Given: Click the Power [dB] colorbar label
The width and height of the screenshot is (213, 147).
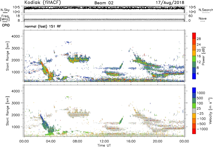Looking at the screenshot, I should 203,56.
